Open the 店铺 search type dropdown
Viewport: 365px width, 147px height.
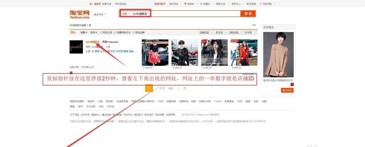pyautogui.click(x=126, y=14)
